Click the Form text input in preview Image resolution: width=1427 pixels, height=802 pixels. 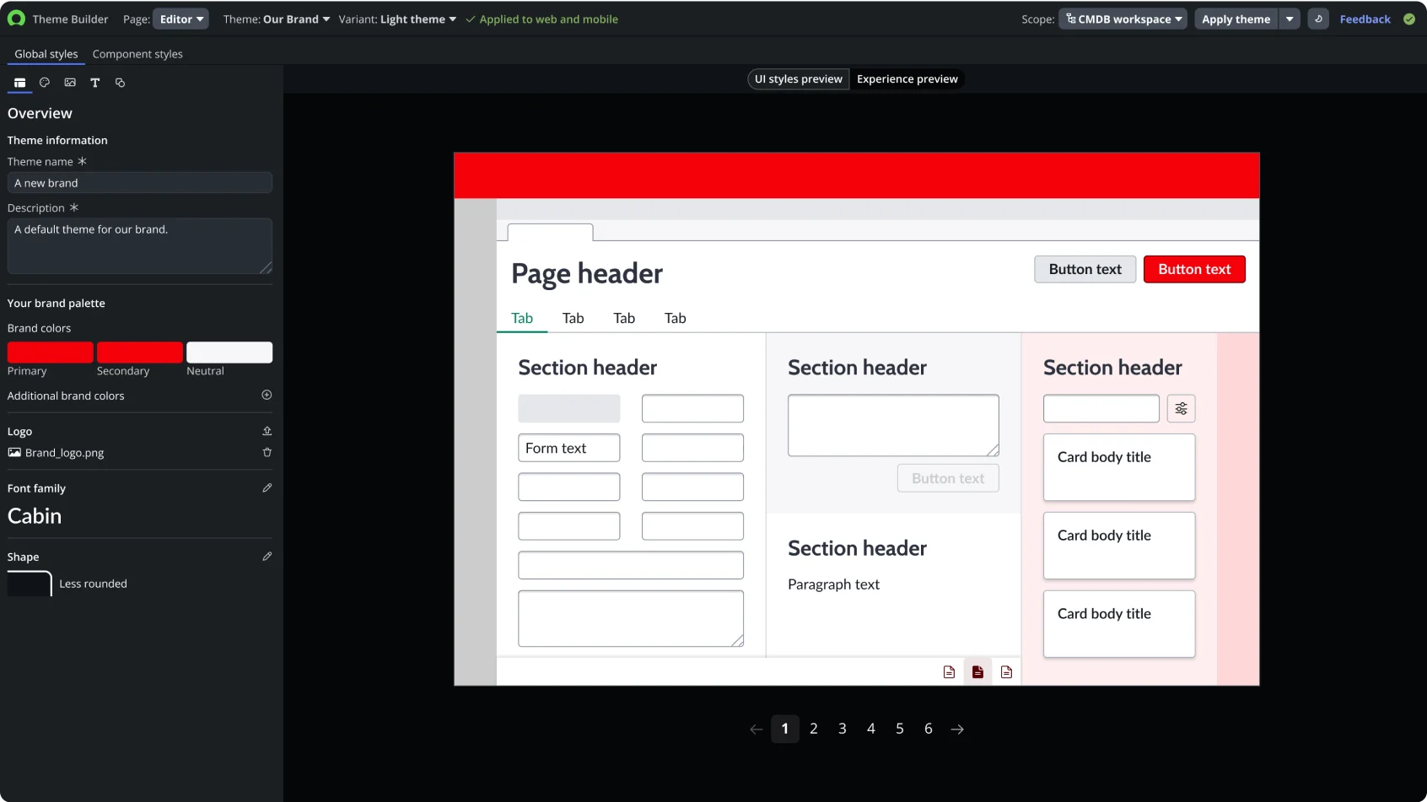(569, 448)
